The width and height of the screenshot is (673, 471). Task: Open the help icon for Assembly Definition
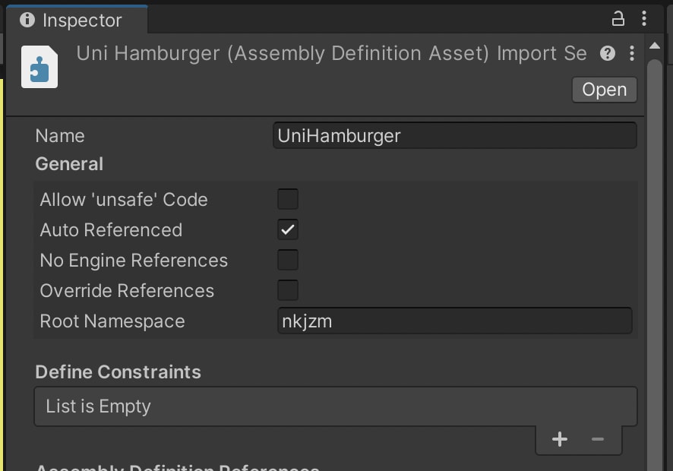pos(608,53)
